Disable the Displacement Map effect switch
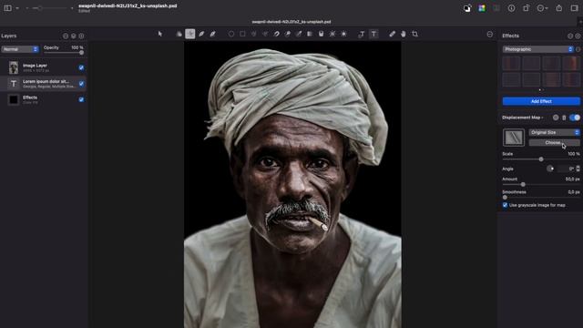Viewport: 583px width, 328px height. point(575,118)
